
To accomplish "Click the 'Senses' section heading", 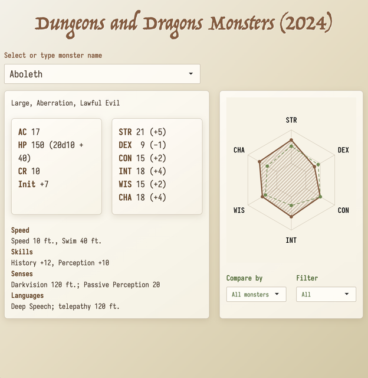I will pos(22,274).
